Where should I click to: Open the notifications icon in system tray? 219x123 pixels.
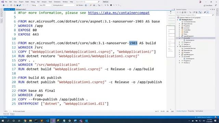215,121
